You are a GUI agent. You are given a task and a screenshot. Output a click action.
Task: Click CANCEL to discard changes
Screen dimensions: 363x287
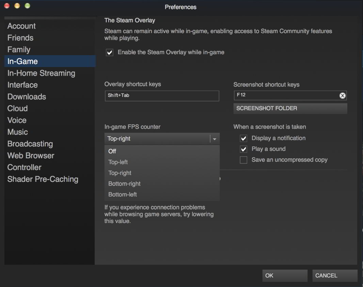[335, 276]
